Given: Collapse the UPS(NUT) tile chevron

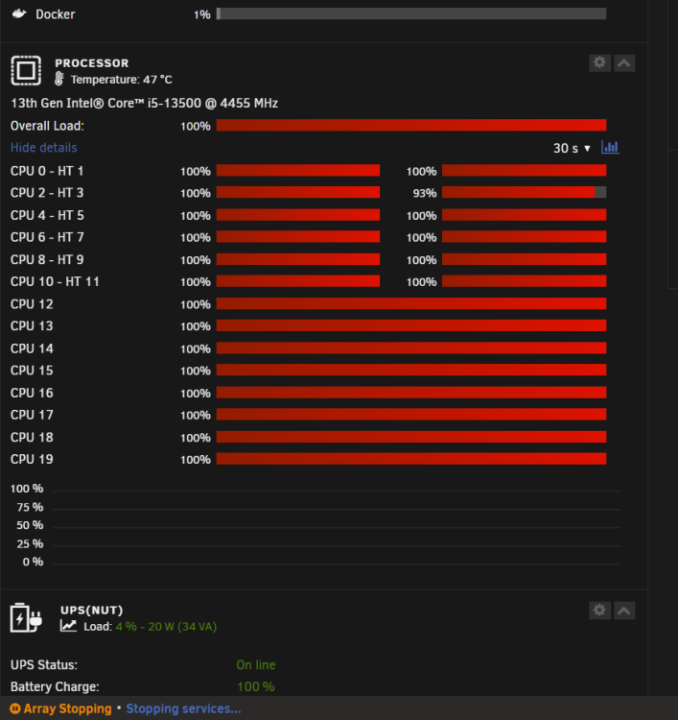Looking at the screenshot, I should [x=624, y=611].
